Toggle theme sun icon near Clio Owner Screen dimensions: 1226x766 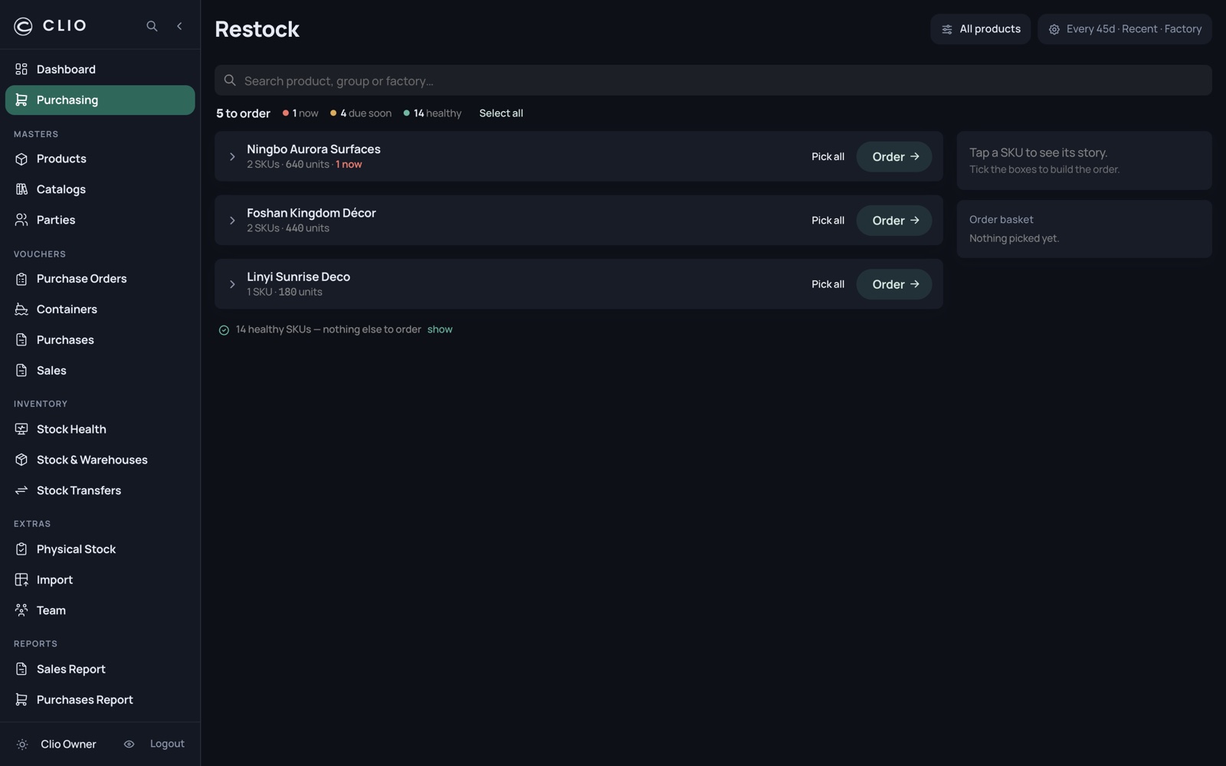tap(22, 745)
